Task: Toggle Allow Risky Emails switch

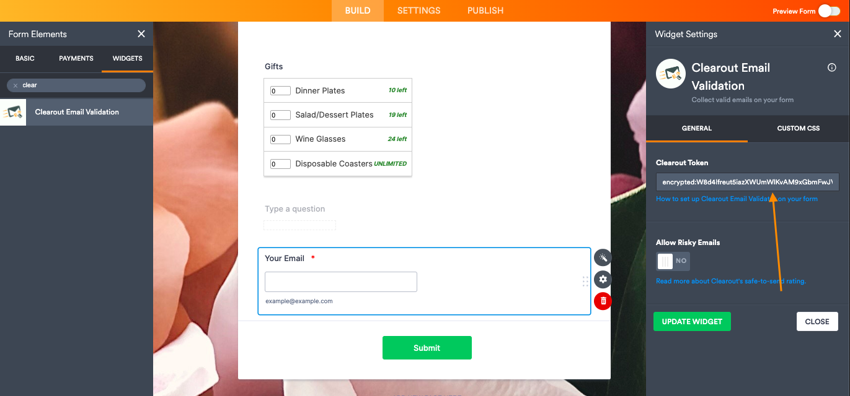Action: pyautogui.click(x=673, y=261)
